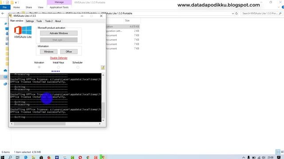Open network icon in system tray
This screenshot has height=159, width=284.
259,158
